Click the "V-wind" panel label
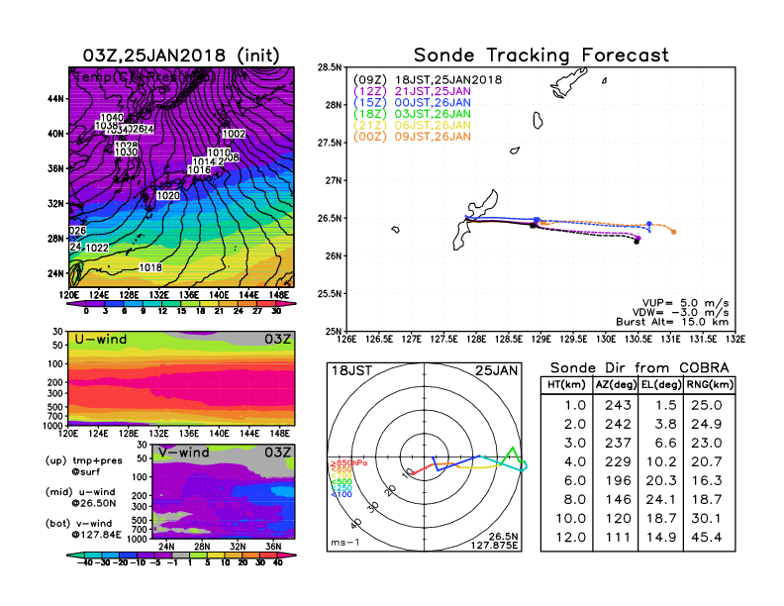Image resolution: width=784 pixels, height=606 pixels. point(184,453)
